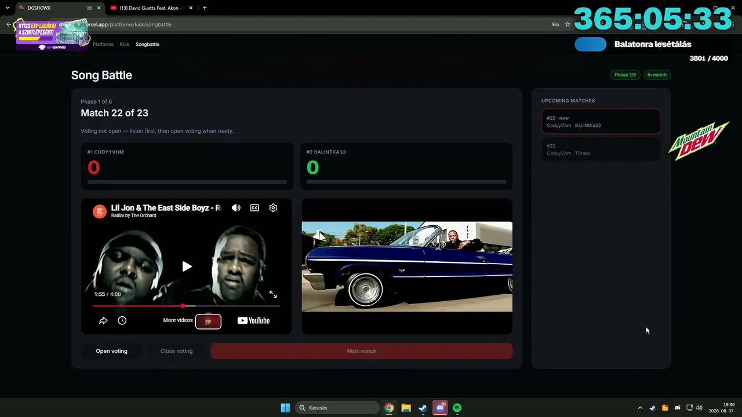Click the In match status badge

pyautogui.click(x=657, y=75)
